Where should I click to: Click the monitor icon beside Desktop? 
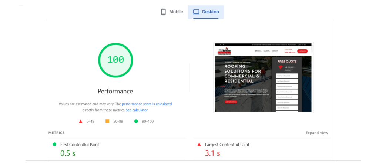196,12
